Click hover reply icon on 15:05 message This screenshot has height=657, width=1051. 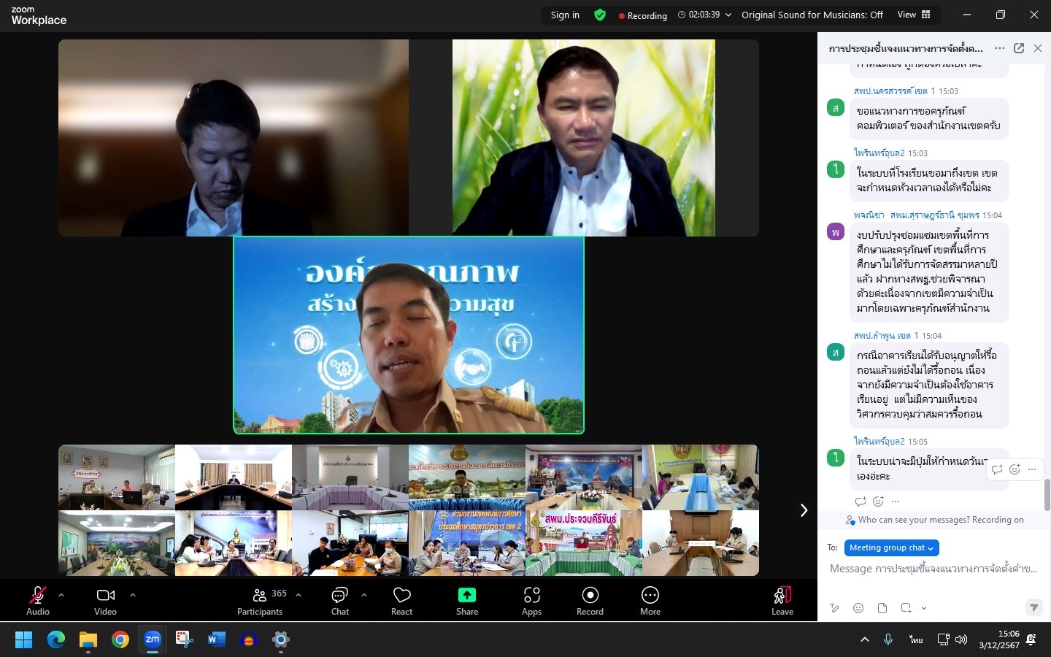click(997, 469)
